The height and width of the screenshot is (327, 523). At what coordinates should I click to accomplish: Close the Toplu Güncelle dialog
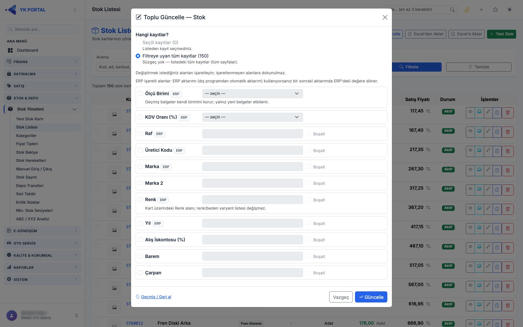click(x=385, y=17)
